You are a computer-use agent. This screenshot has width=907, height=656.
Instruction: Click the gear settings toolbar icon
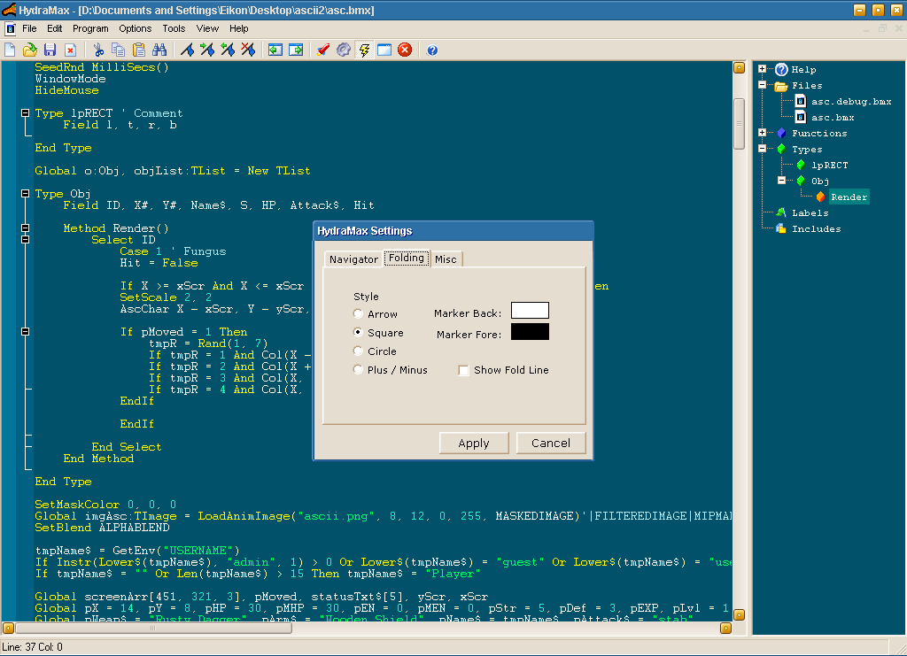343,50
